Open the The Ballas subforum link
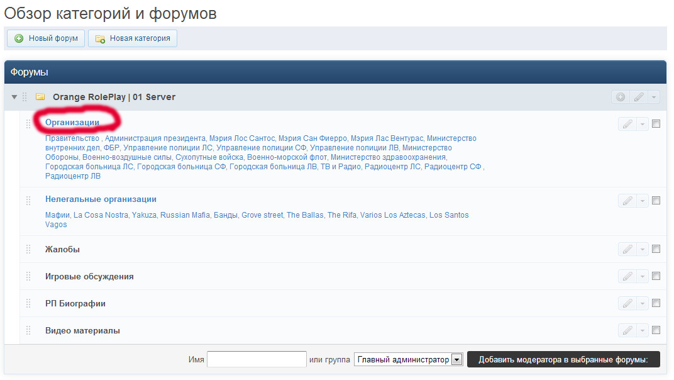The image size is (674, 380). (305, 215)
